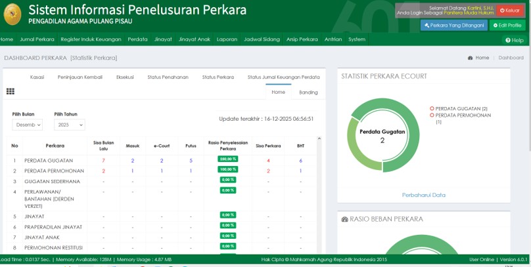Open Perkara Yang Ditangani

tap(454, 26)
